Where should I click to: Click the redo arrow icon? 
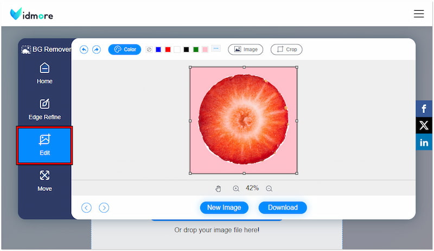tap(97, 49)
